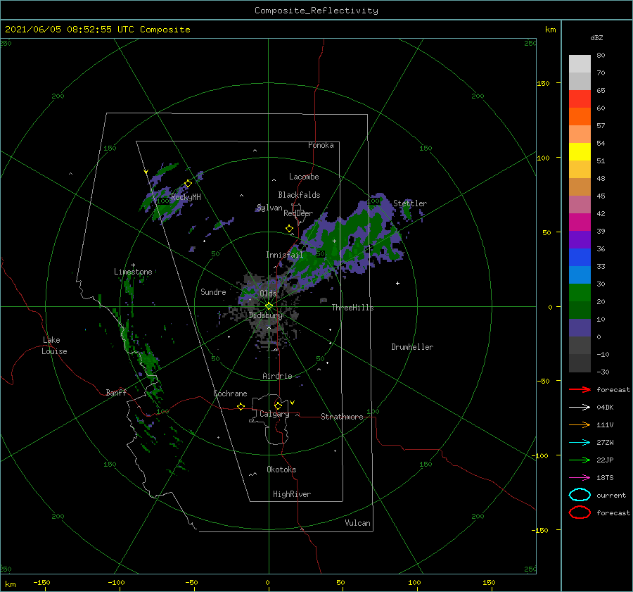Click the light blue 30-33 dBZ swatch
Image resolution: width=633 pixels, height=592 pixels.
[580, 275]
